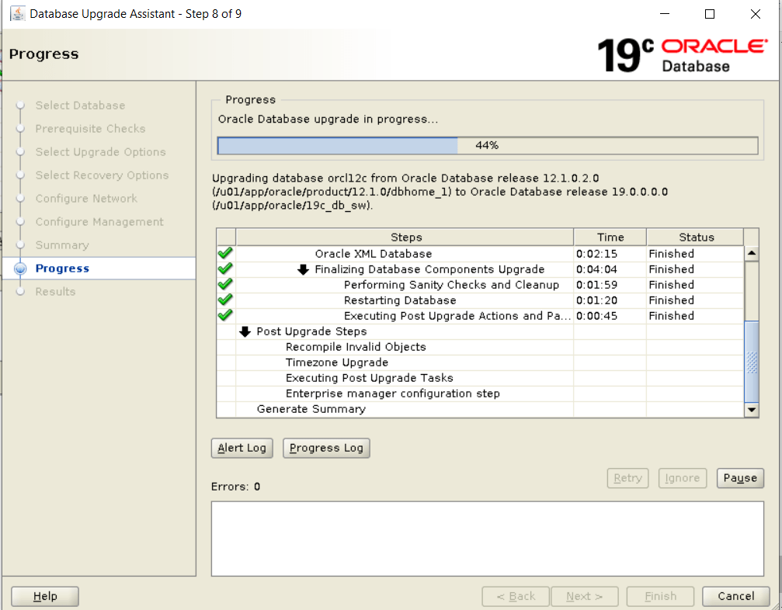Collapse Finalizing Database Components Upgrade arrow
The width and height of the screenshot is (782, 610).
[303, 269]
